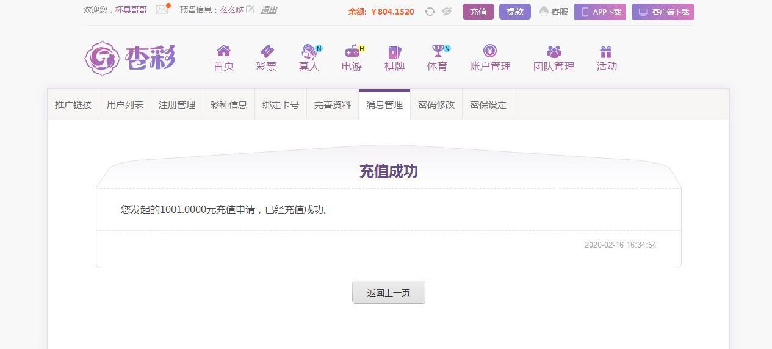Select the 消息管理 tab
Screen dimensions: 772x349
[384, 104]
